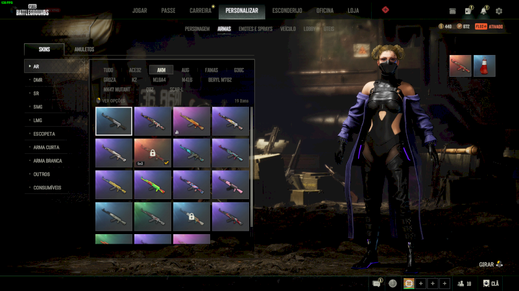Select the M416 weapon filter
The height and width of the screenshot is (291, 519).
point(187,80)
